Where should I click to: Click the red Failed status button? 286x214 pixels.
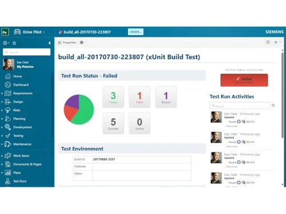244,80
